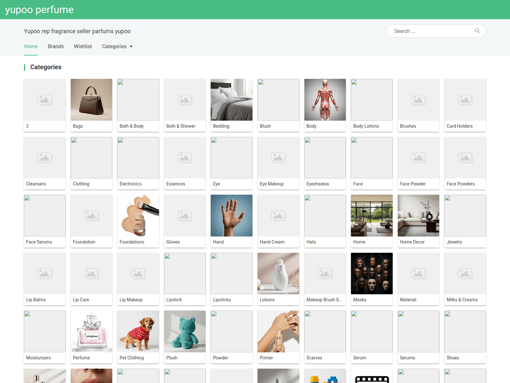
Task: Go to the Brands menu item
Action: click(x=56, y=47)
